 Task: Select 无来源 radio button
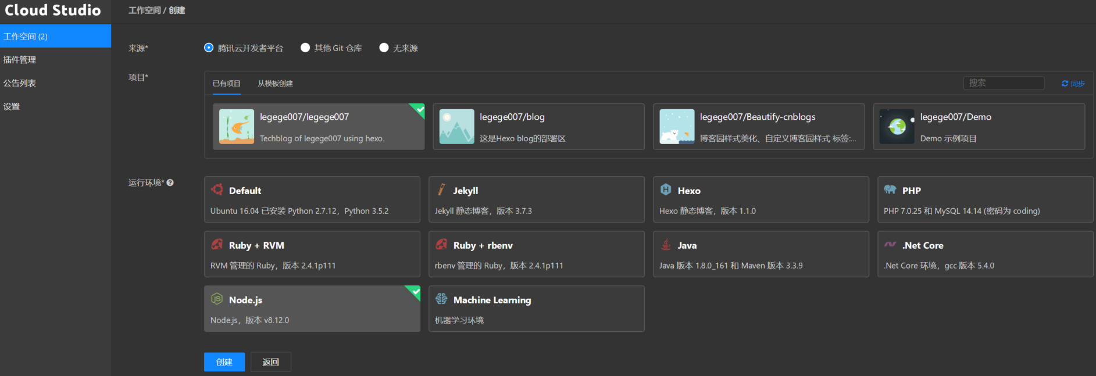[384, 48]
